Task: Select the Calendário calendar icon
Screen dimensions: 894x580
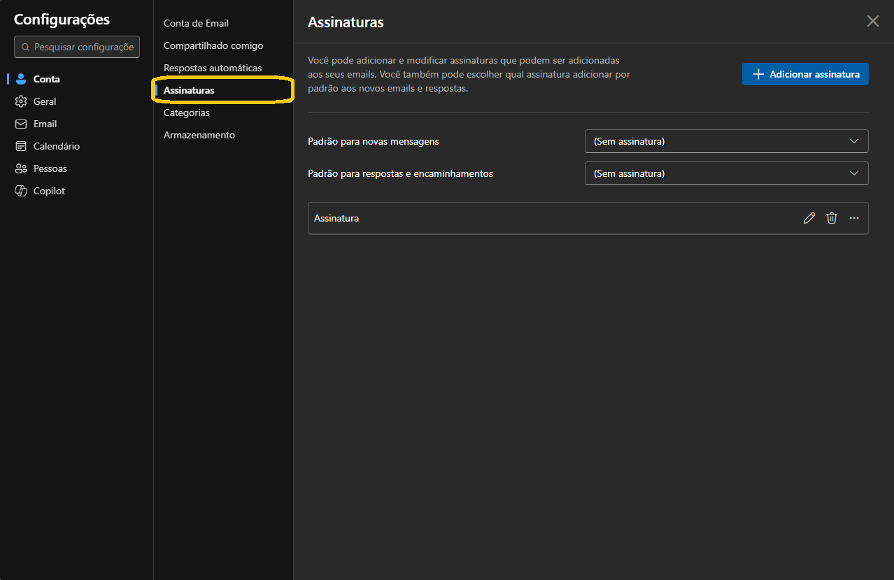Action: coord(21,146)
